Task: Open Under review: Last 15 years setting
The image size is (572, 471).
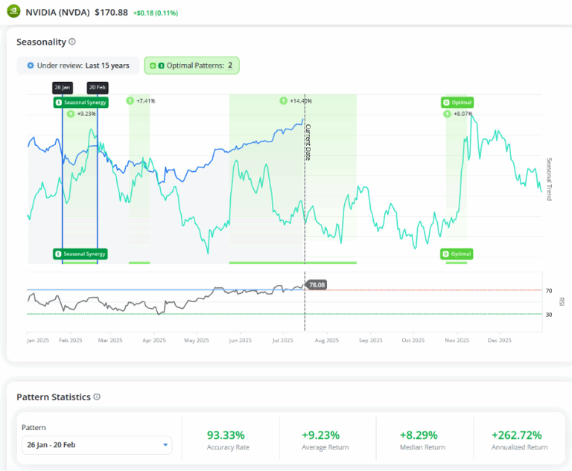Action: pos(77,65)
